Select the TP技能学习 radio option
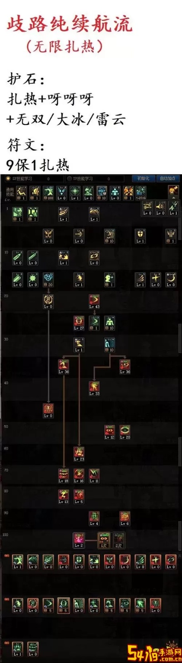 (79, 179)
